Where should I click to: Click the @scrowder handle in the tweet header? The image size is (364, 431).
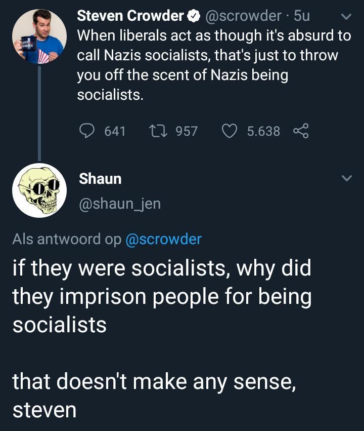pos(242,17)
